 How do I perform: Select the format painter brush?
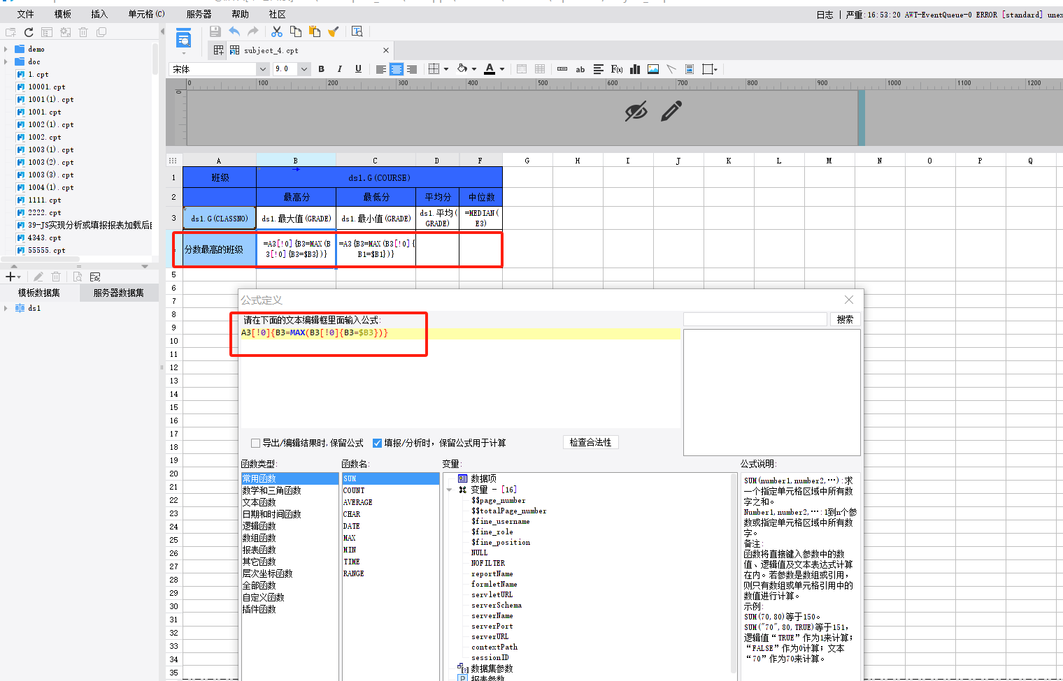(334, 31)
